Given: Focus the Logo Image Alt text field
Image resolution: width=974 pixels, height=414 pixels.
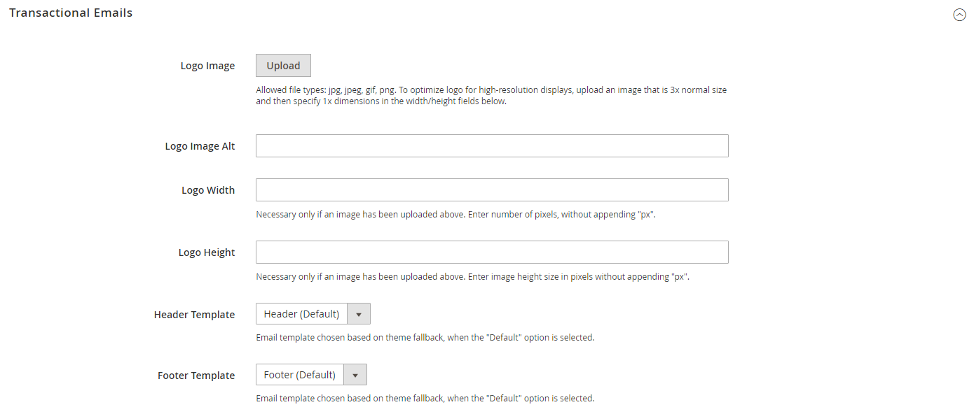Looking at the screenshot, I should tap(492, 146).
